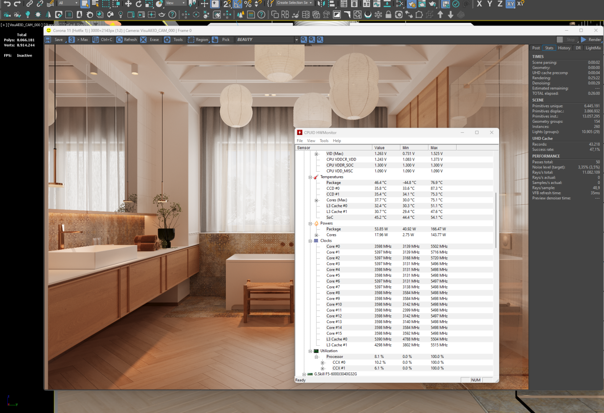Open the Render Setup teapot icon

tap(412, 4)
